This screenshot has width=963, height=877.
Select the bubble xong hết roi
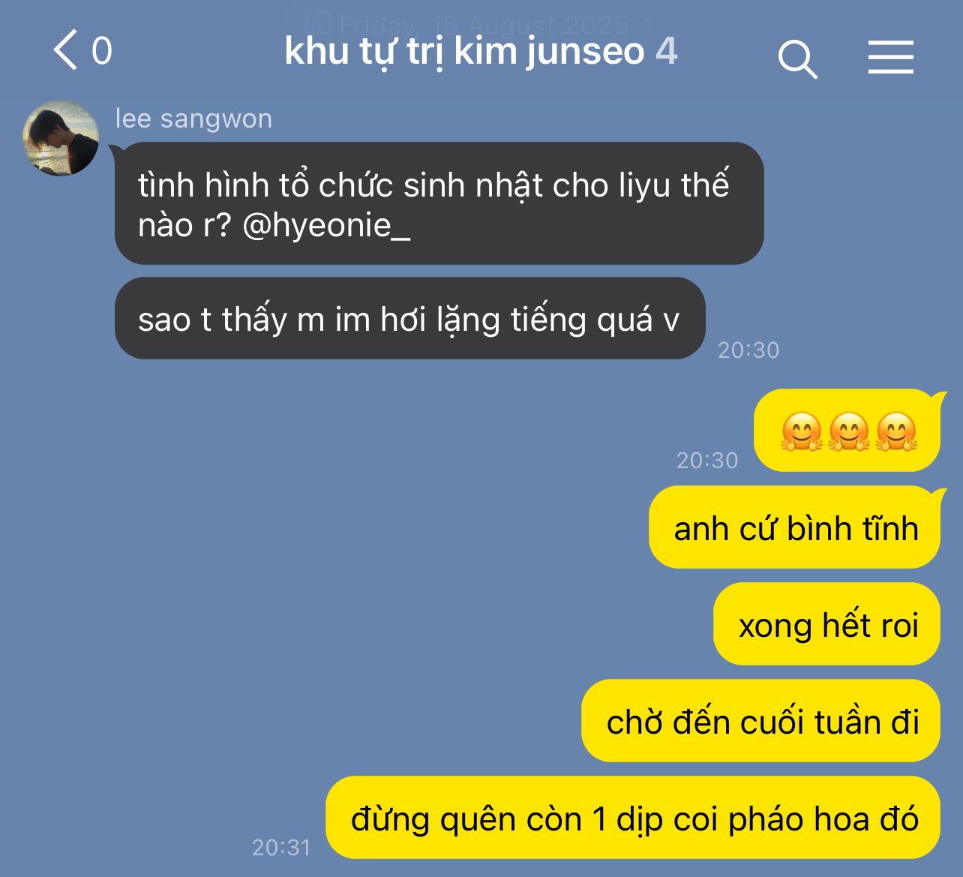tap(826, 624)
